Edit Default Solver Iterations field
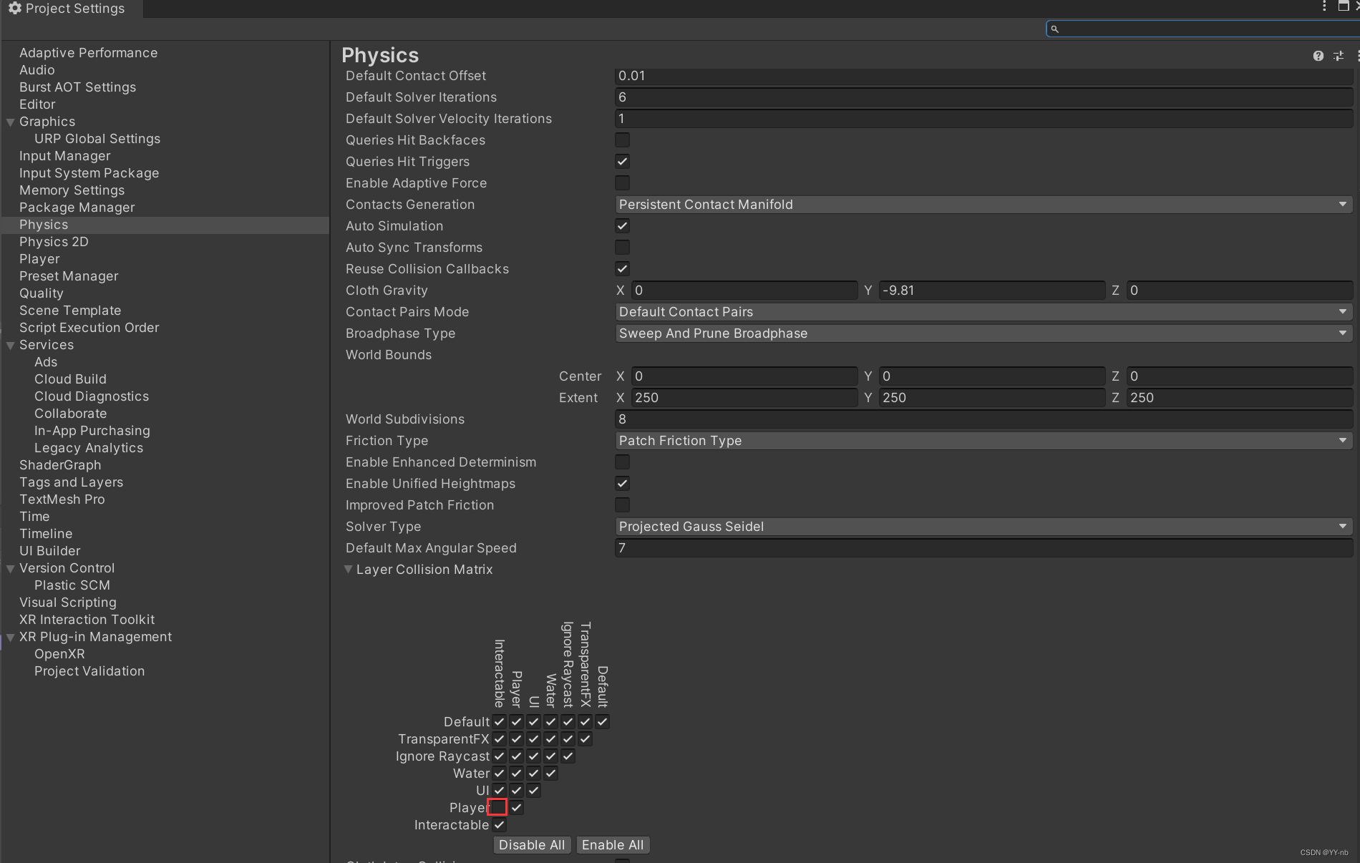The height and width of the screenshot is (863, 1360). 983,97
